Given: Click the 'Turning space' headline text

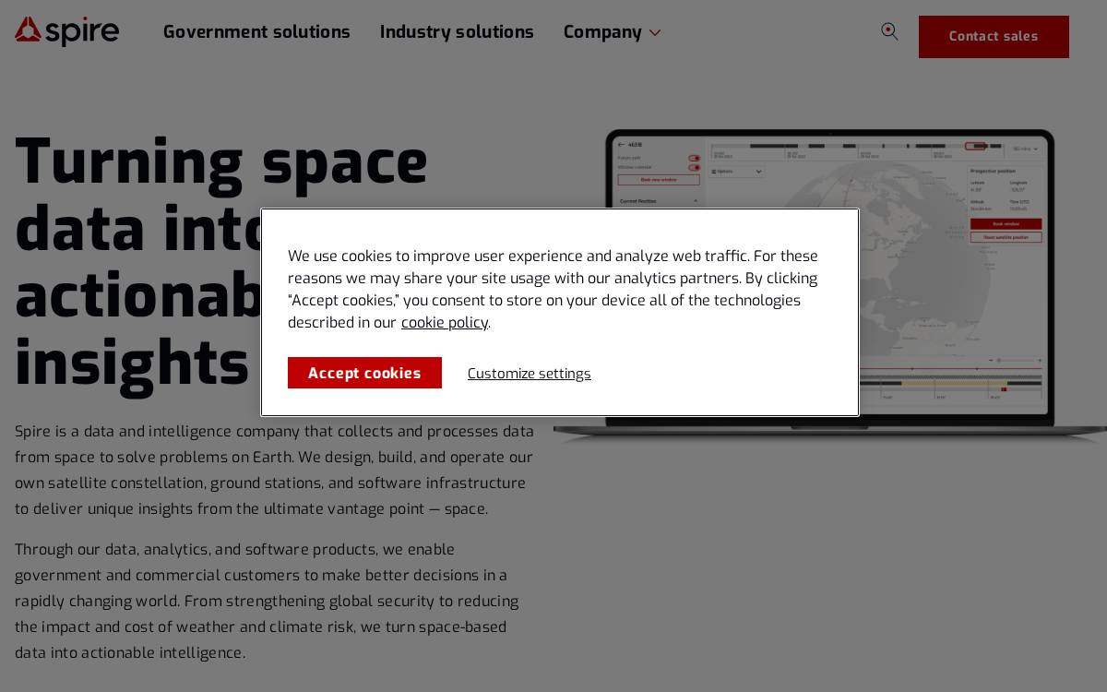Looking at the screenshot, I should coord(221,162).
